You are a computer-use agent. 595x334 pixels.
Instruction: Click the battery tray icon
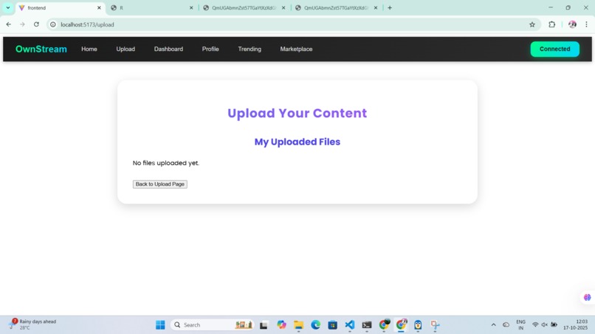[x=554, y=325]
